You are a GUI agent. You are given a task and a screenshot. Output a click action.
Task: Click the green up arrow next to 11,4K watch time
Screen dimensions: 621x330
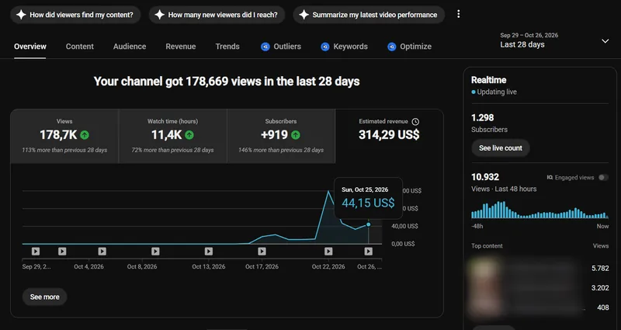click(x=189, y=135)
